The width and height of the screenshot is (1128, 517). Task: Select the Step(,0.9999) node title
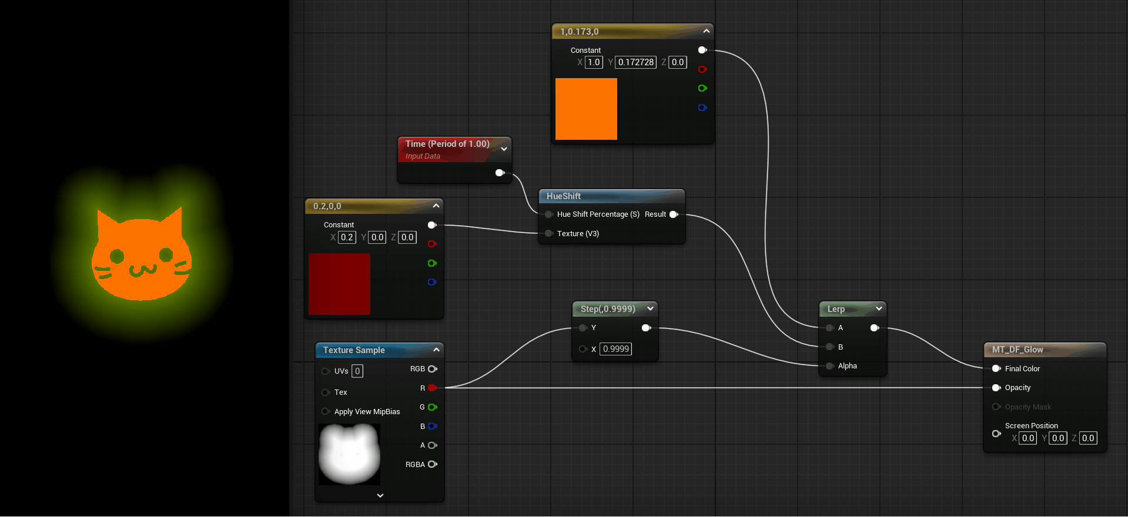coord(607,309)
